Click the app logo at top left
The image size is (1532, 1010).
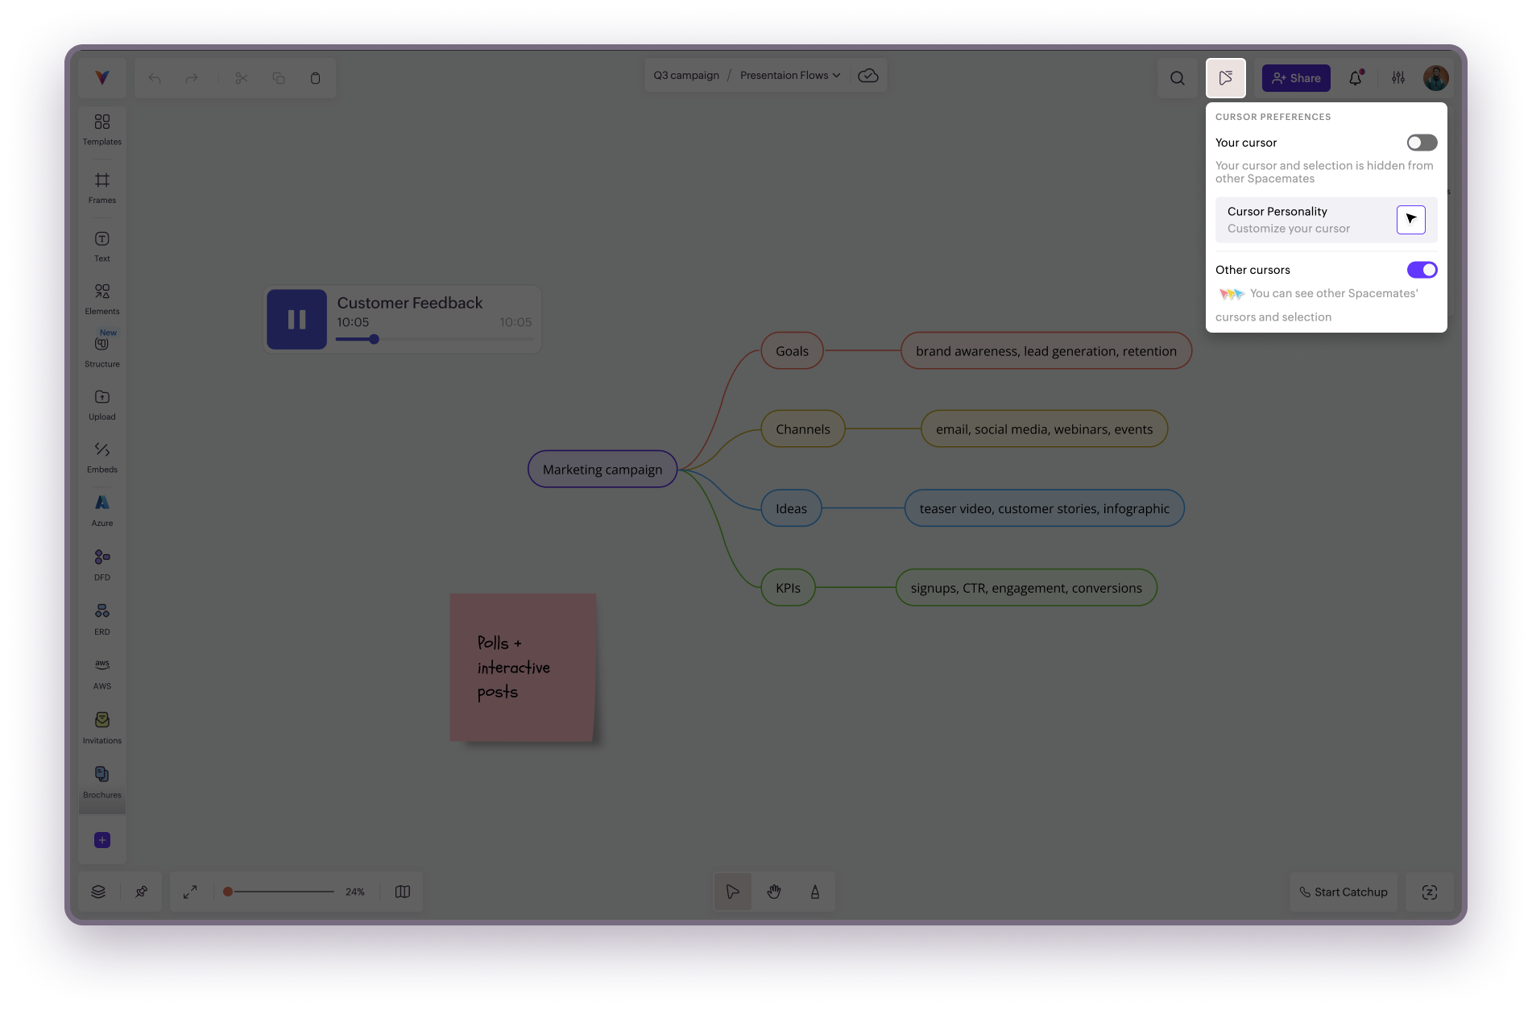102,78
